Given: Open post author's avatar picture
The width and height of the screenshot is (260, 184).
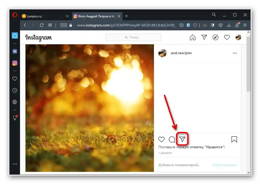Looking at the screenshot, I should pos(162,53).
